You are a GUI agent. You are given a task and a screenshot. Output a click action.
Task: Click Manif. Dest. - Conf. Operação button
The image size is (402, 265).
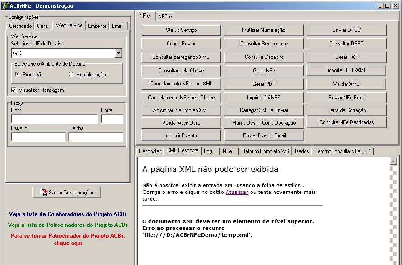[264, 123]
